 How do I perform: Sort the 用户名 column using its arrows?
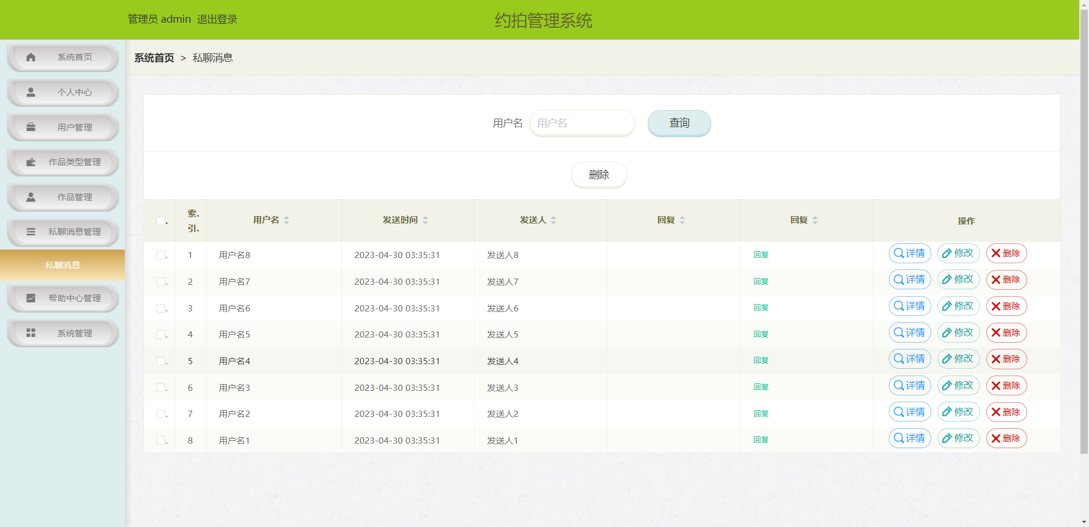tap(286, 220)
